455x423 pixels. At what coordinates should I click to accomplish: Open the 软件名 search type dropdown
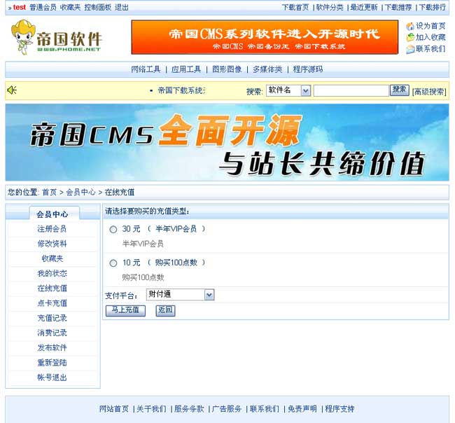(x=288, y=90)
